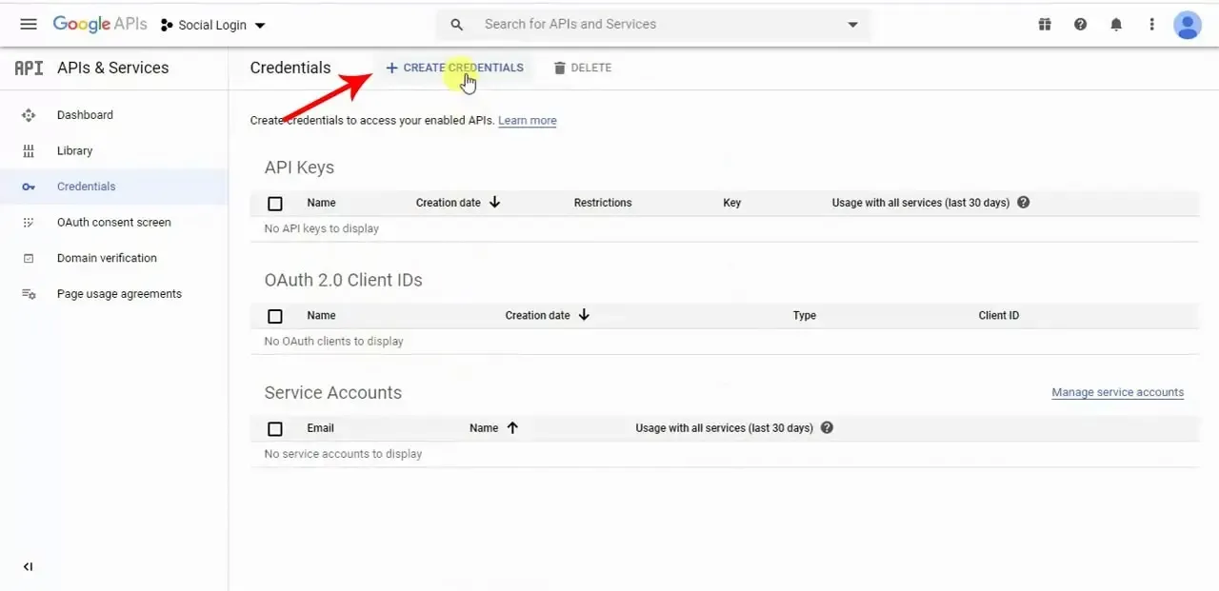Open the three-dot more options menu
This screenshot has width=1219, height=591.
coord(1151,25)
